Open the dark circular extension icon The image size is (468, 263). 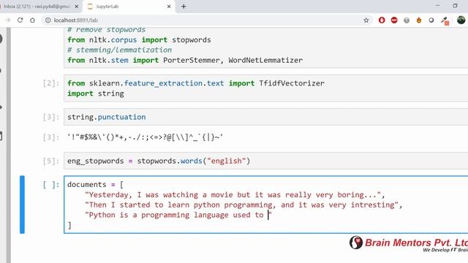pos(431,20)
